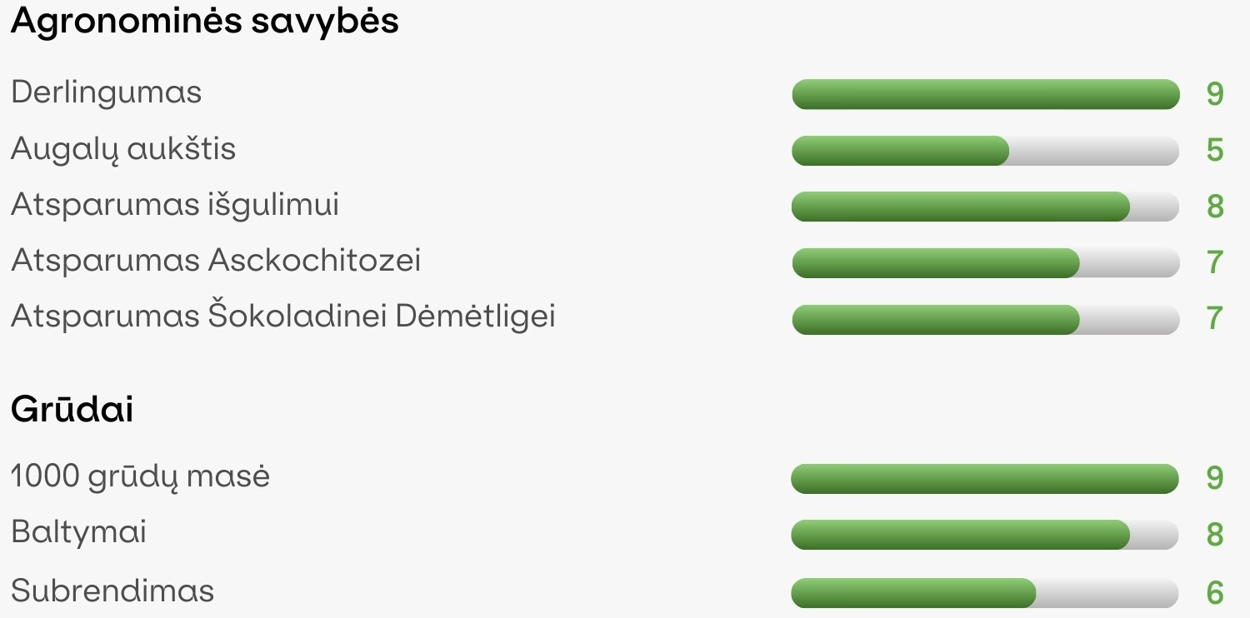Select the Subrendimas label text
Image resolution: width=1250 pixels, height=618 pixels.
112,591
